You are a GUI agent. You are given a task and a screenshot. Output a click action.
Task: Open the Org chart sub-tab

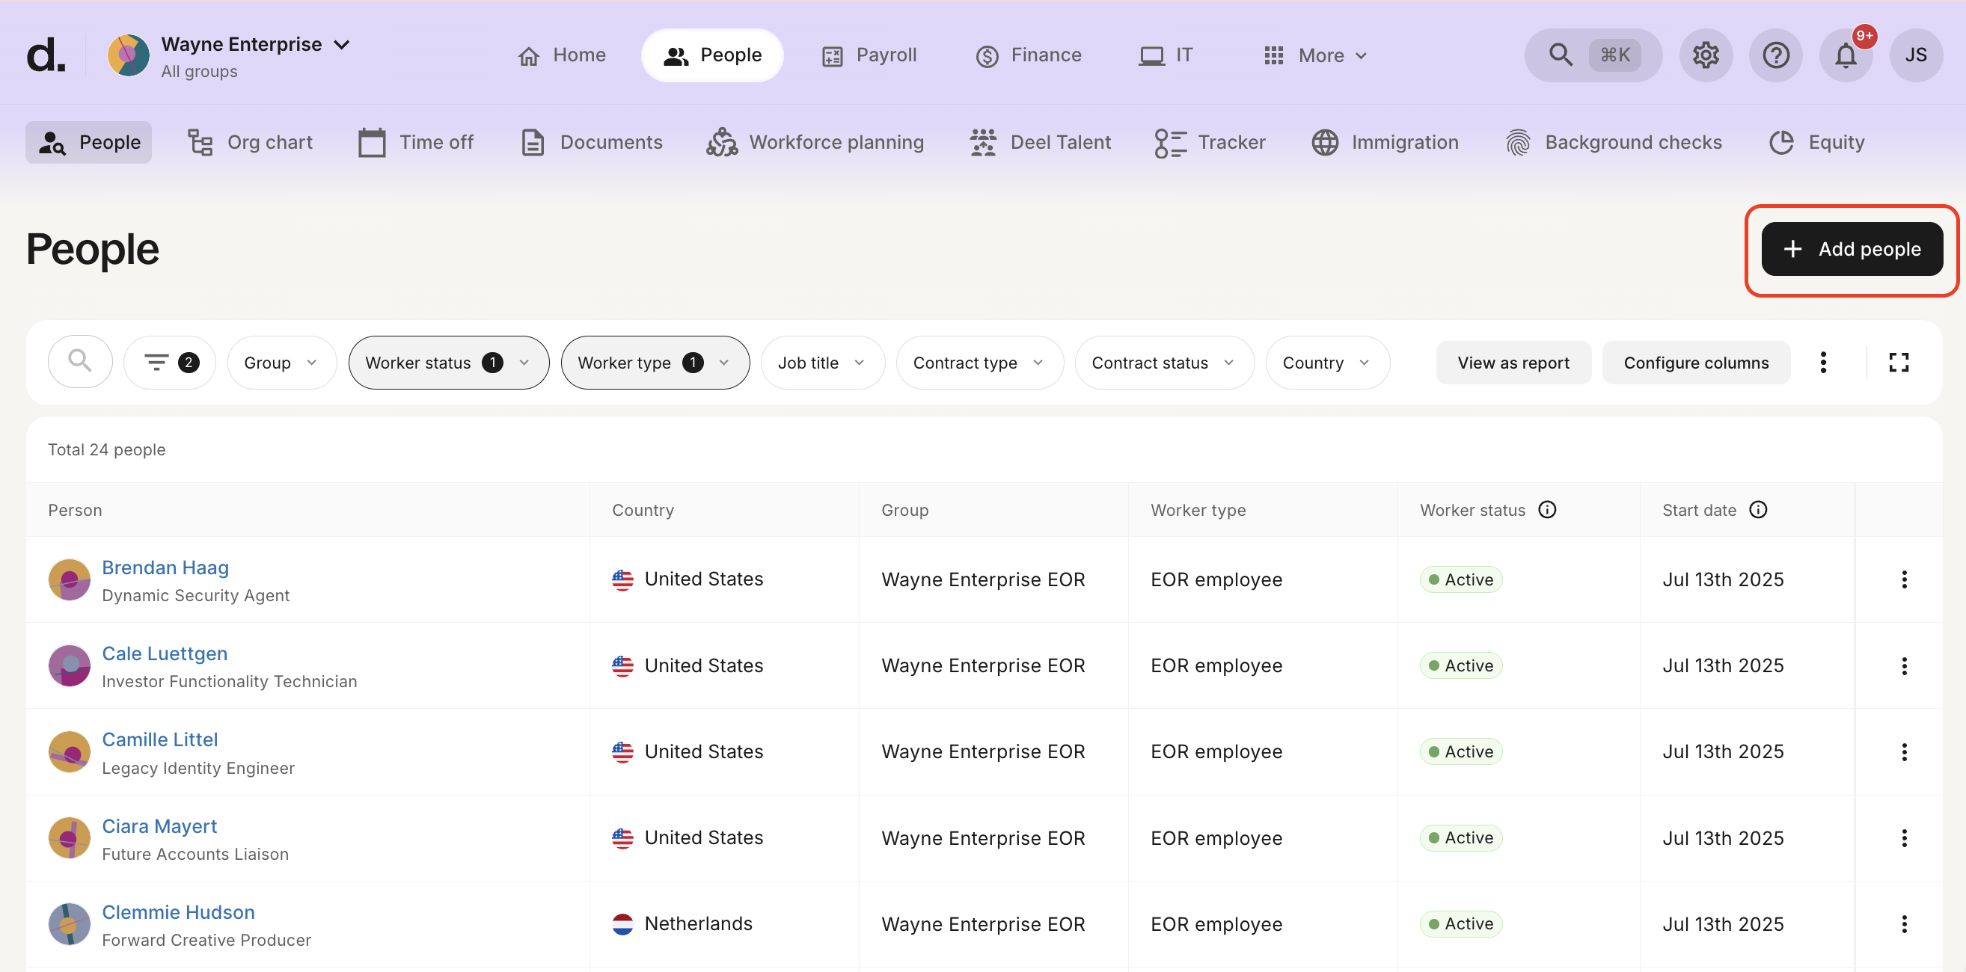tap(251, 142)
